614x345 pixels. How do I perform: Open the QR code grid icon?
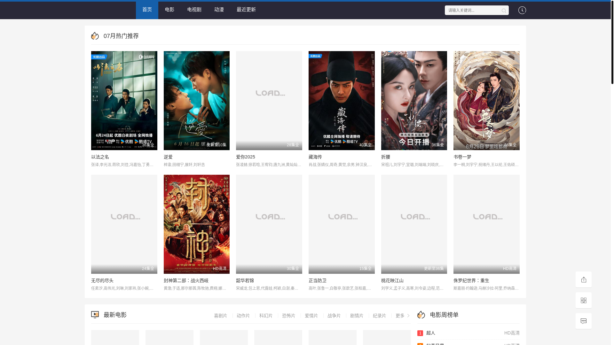[x=584, y=300]
